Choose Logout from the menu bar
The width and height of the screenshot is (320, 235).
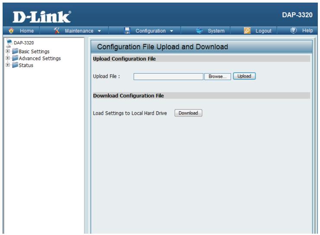coord(263,31)
